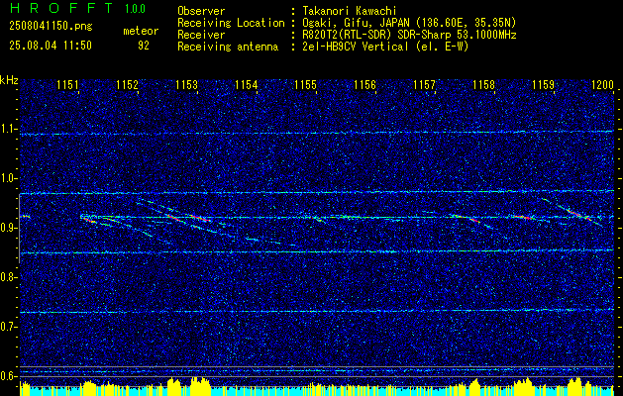The image size is (623, 396).
Task: Click the 1154 time marker
Action: pyautogui.click(x=247, y=85)
